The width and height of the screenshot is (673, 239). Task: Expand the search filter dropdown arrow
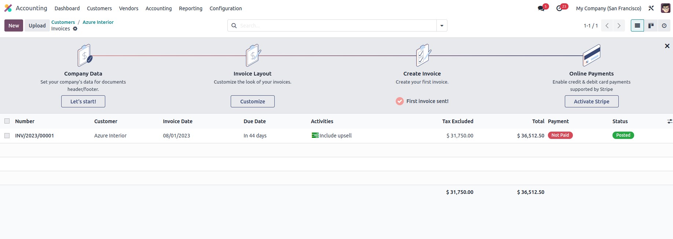pyautogui.click(x=442, y=26)
